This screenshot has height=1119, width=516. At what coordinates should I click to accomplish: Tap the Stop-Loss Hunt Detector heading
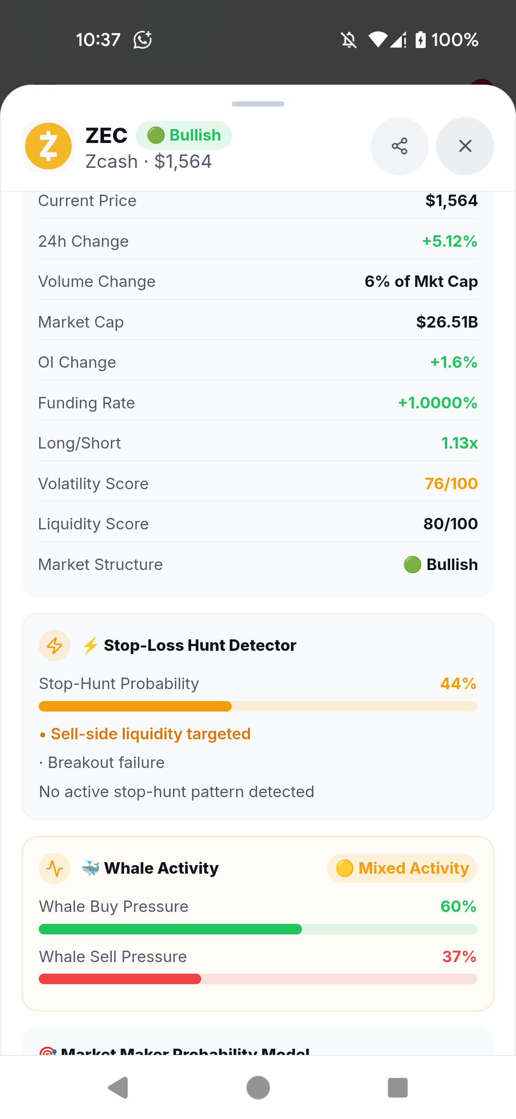pos(200,646)
